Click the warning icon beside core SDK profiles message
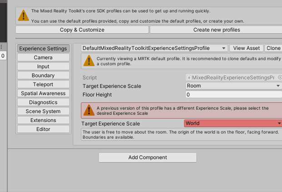This screenshot has width=282, height=192. point(24,15)
